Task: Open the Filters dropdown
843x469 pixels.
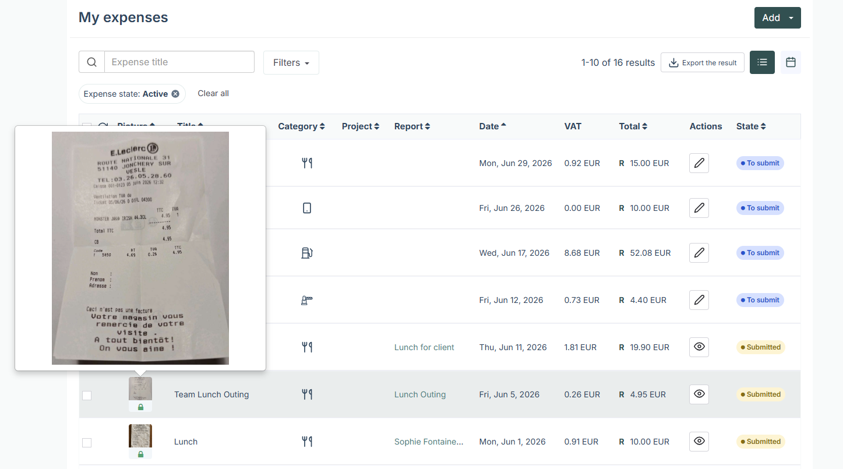Action: [x=291, y=63]
